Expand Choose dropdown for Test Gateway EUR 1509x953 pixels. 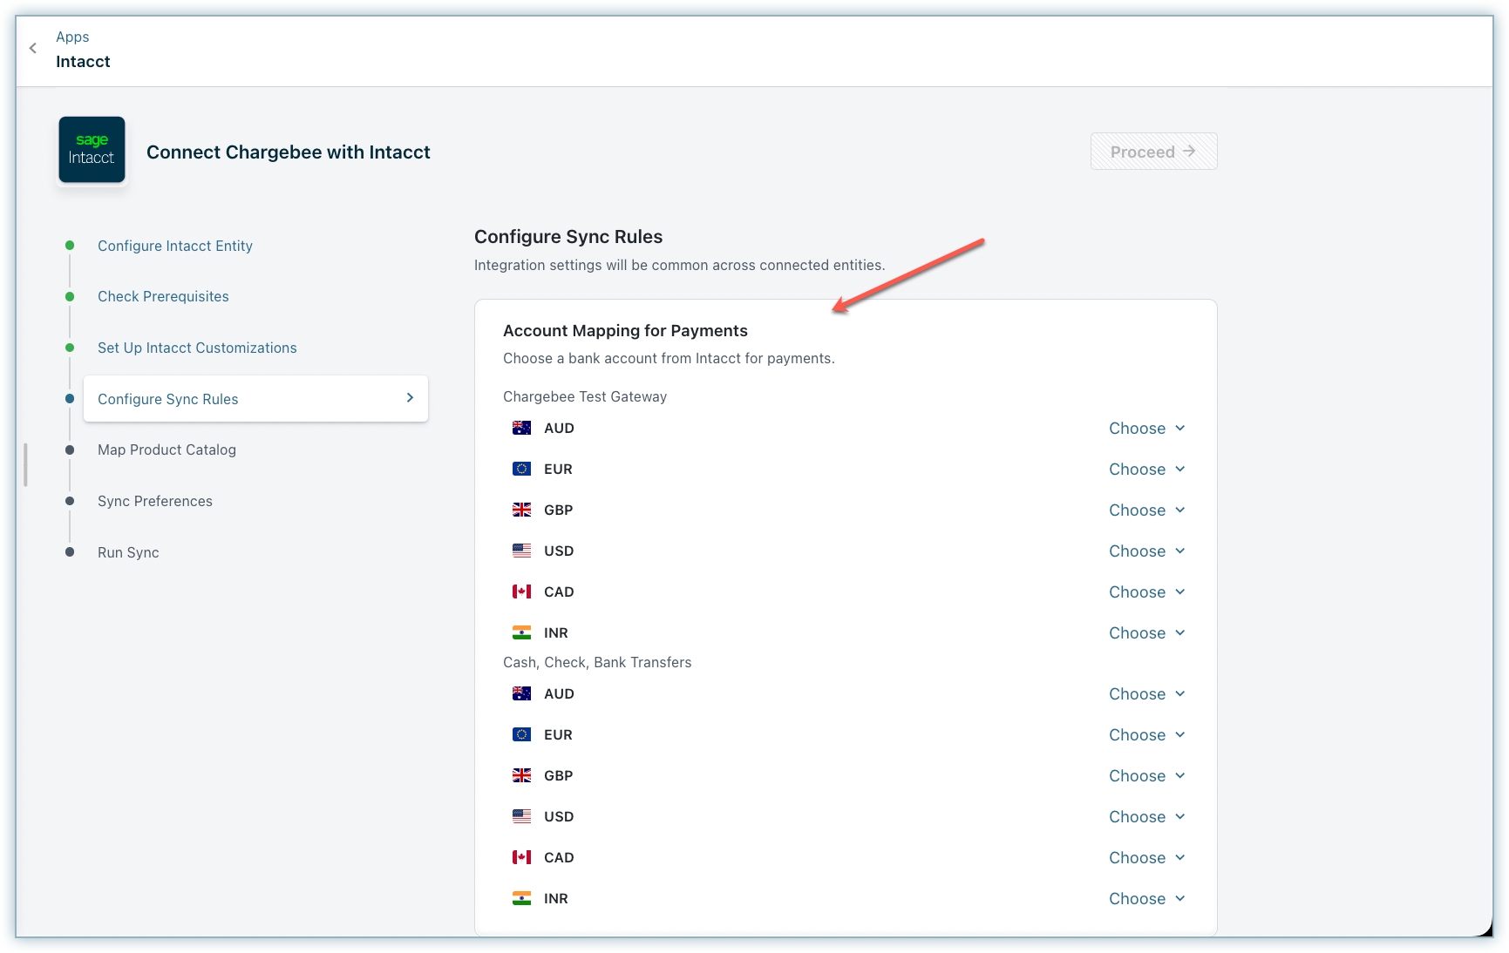1146,469
